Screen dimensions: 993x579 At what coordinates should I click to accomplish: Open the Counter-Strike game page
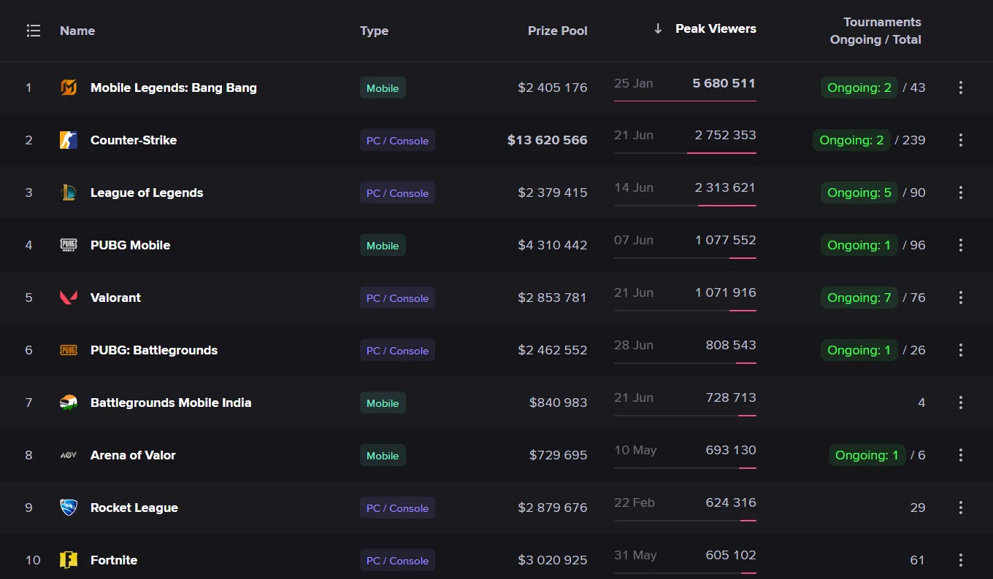pos(134,140)
